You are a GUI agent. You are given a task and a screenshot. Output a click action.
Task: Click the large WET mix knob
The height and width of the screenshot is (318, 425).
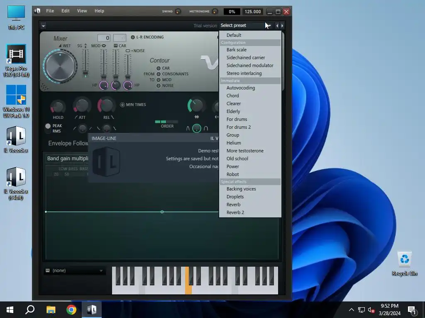60,66
